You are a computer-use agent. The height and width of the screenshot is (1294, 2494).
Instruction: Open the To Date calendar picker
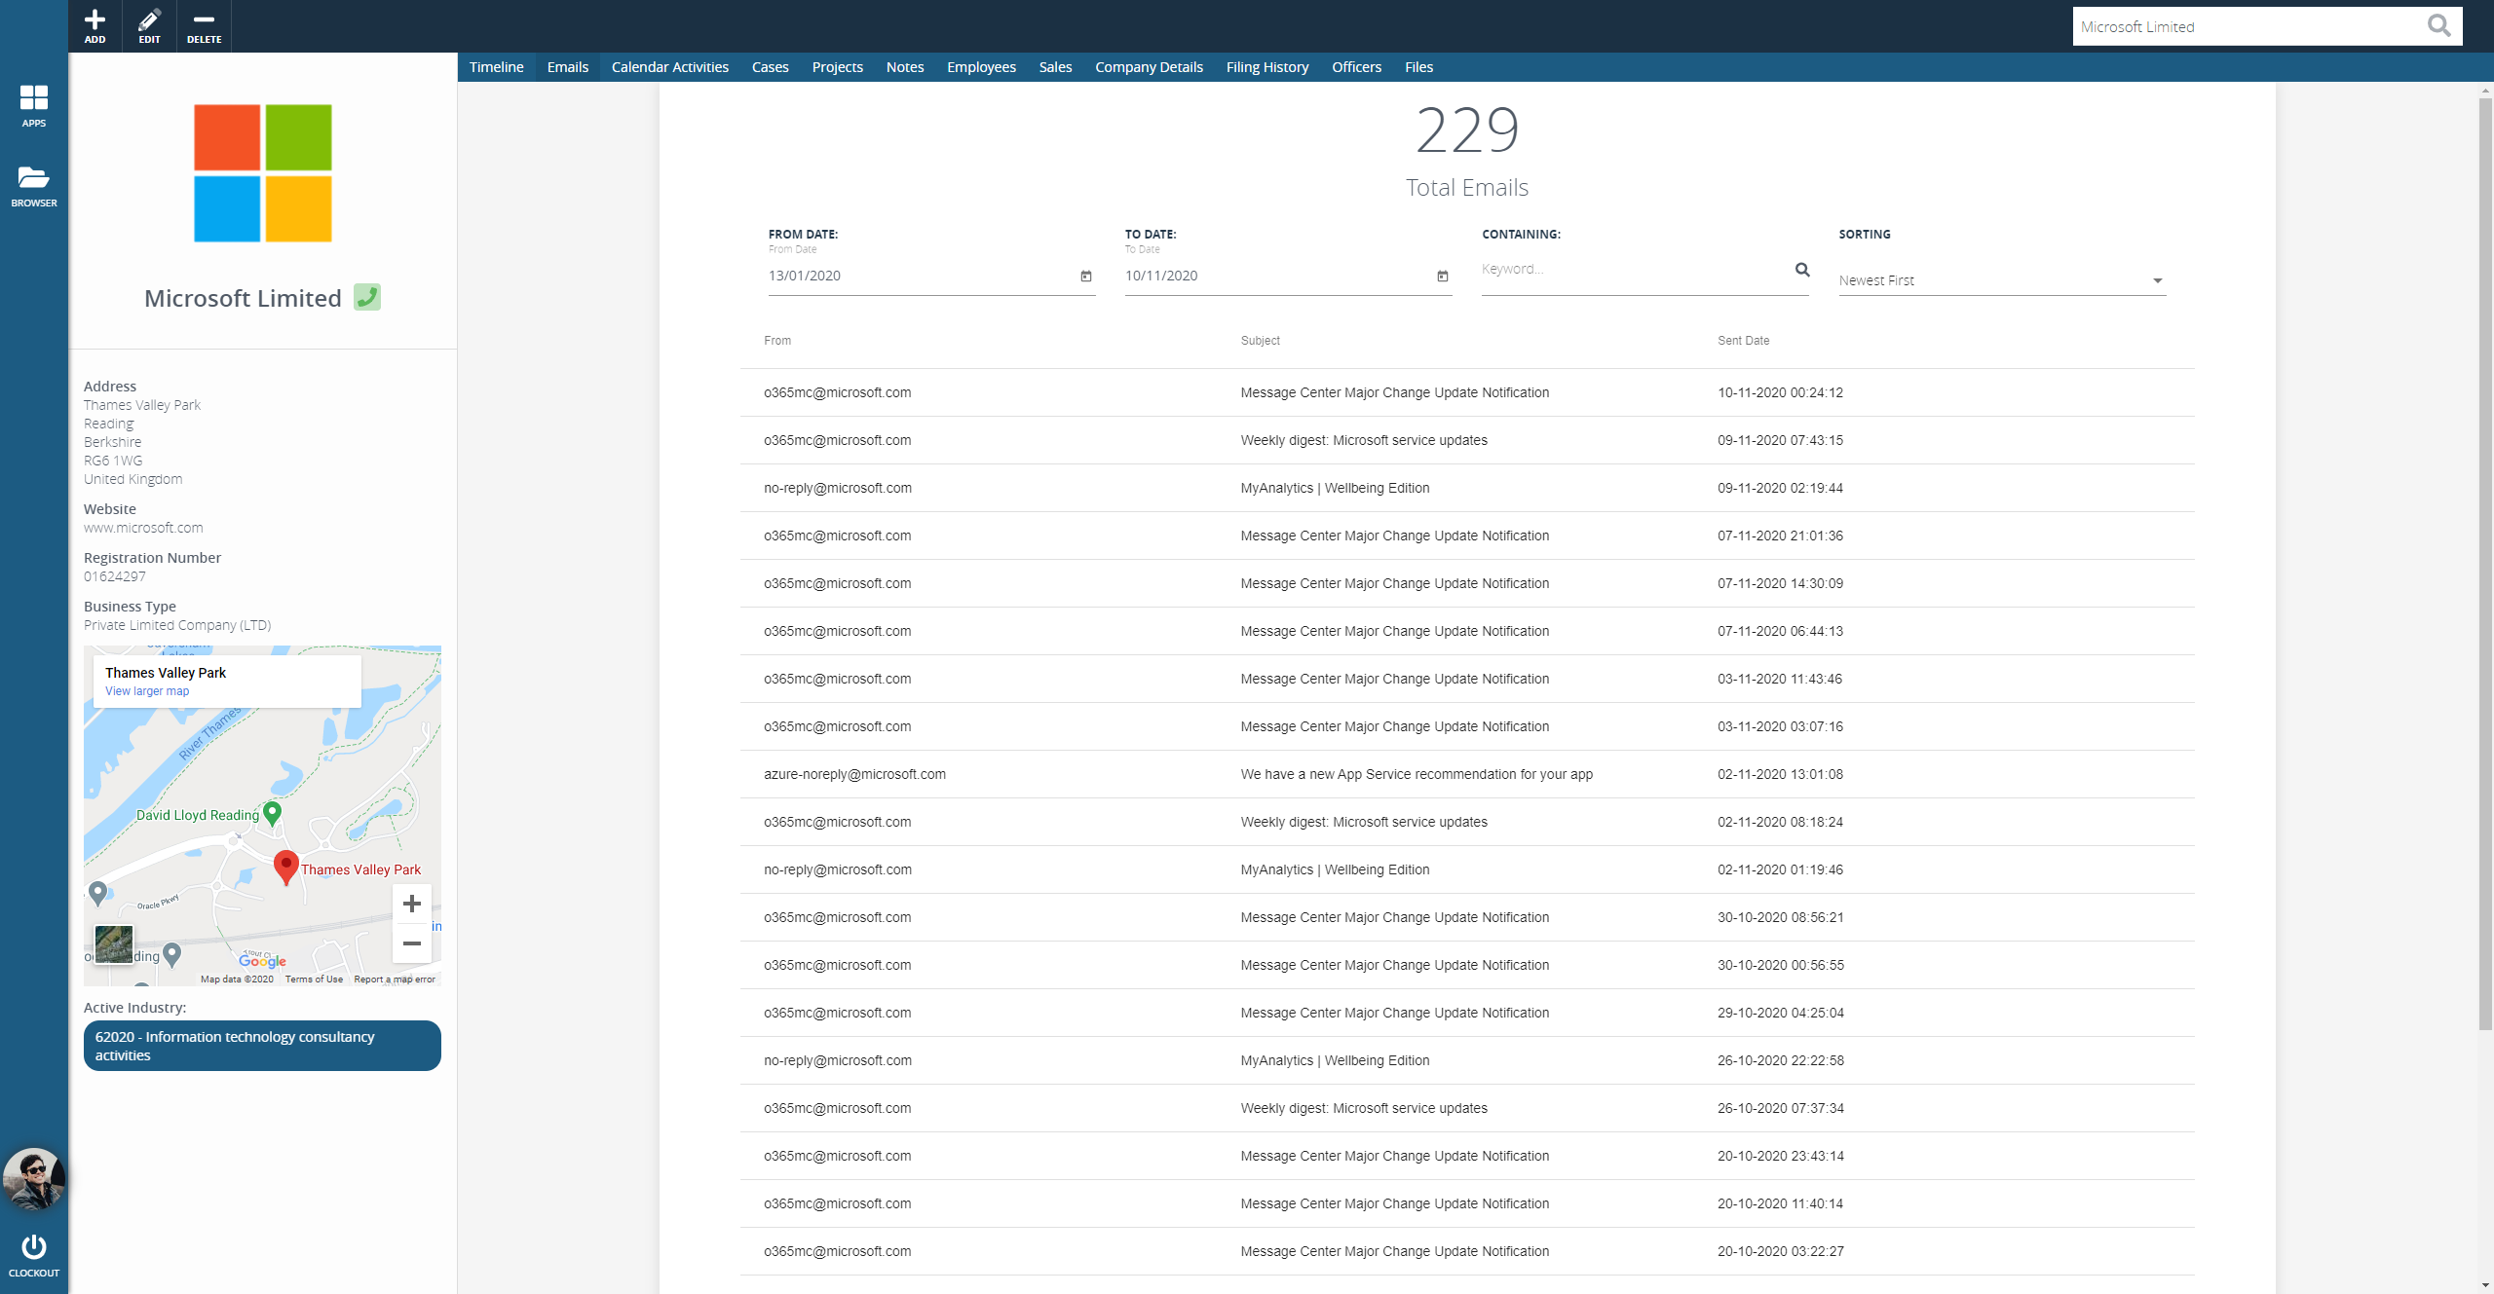pos(1443,277)
